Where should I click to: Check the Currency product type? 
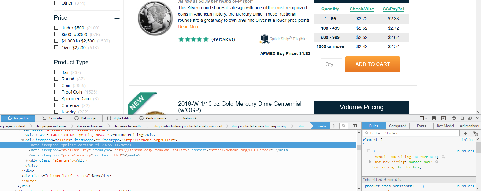56,105
